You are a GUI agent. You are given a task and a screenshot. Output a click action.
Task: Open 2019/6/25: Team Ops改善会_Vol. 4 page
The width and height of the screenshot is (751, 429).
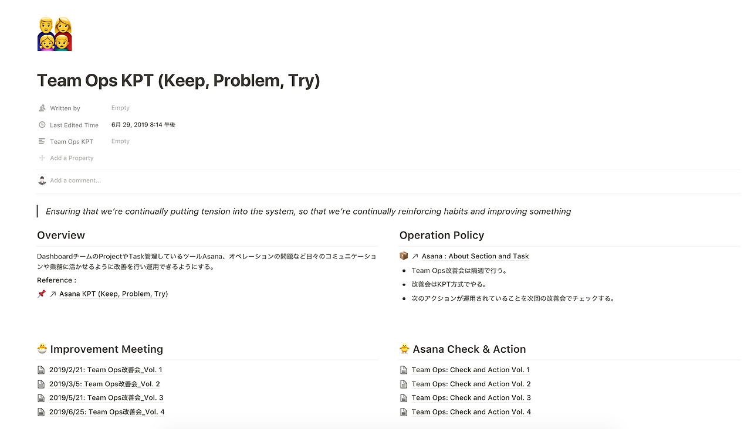coord(107,412)
